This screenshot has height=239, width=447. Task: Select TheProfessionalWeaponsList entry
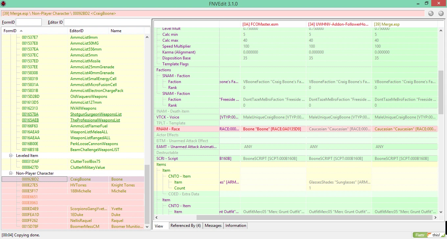[73, 120]
